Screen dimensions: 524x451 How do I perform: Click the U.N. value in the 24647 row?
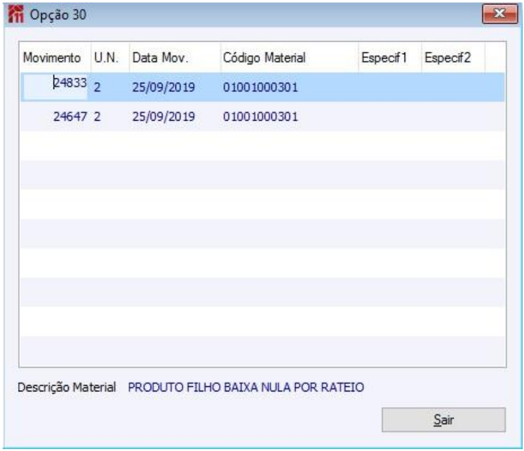pos(97,116)
